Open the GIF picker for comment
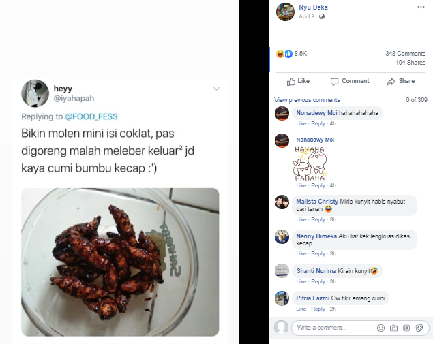433x344 pixels. (x=406, y=328)
